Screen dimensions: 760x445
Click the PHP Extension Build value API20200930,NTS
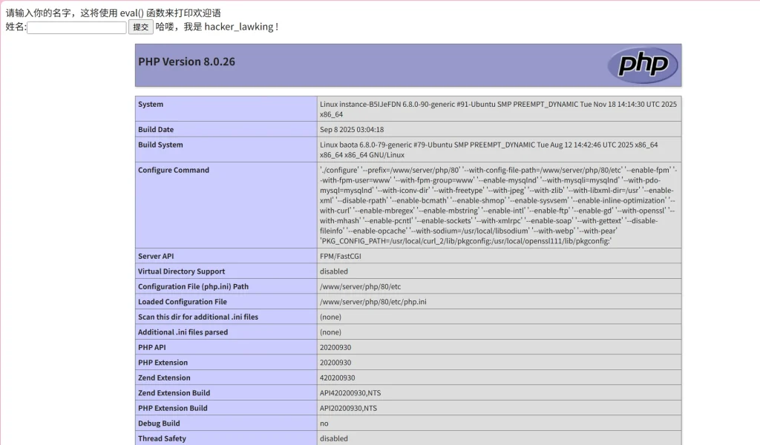(x=348, y=409)
